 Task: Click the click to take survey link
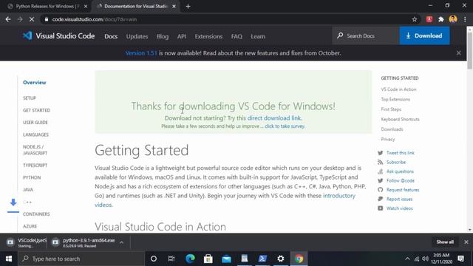point(285,126)
